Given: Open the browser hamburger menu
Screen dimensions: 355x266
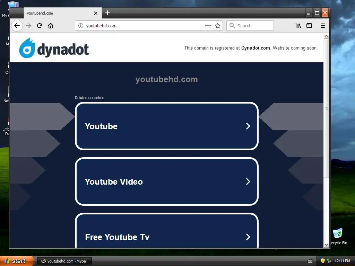Looking at the screenshot, I should click(323, 26).
